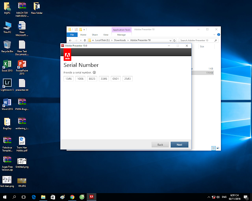Image resolution: width=252 pixels, height=201 pixels.
Task: Switch to Adobe installer on taskbar
Action: 91,197
